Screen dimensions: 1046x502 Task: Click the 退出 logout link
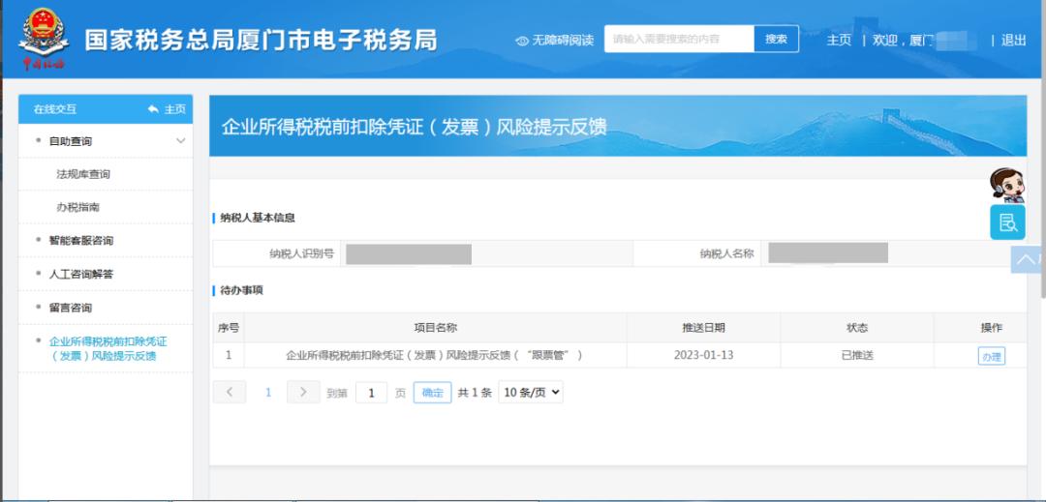pyautogui.click(x=1013, y=40)
